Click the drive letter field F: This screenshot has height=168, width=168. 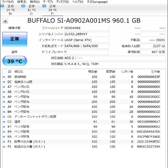pyautogui.click(x=86, y=52)
